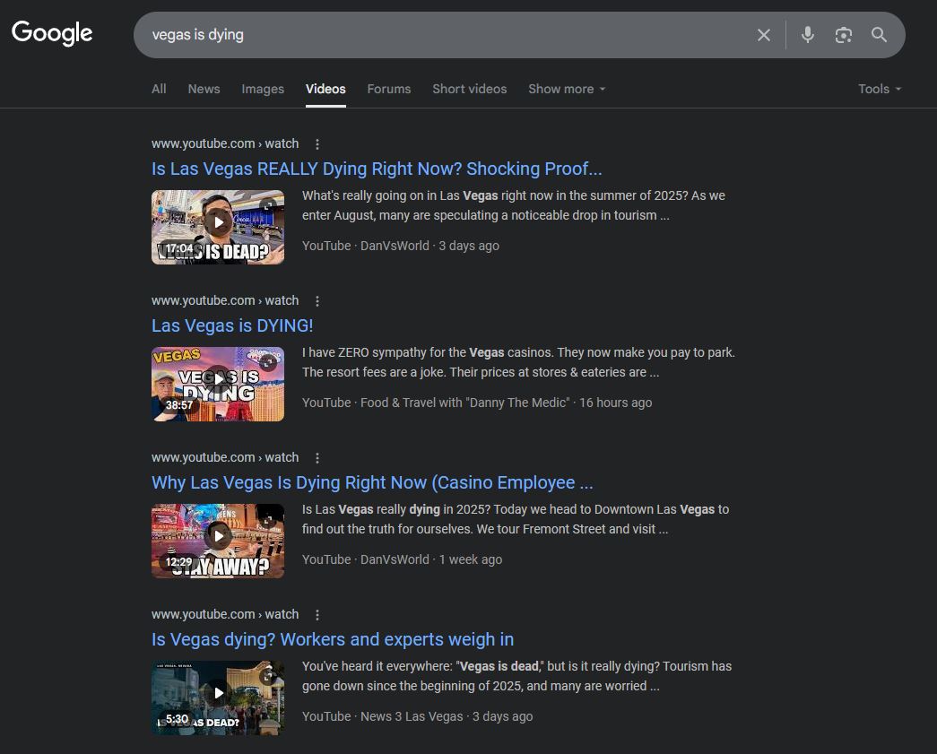This screenshot has width=937, height=754.
Task: Clear the search box with the X icon
Action: (x=763, y=35)
